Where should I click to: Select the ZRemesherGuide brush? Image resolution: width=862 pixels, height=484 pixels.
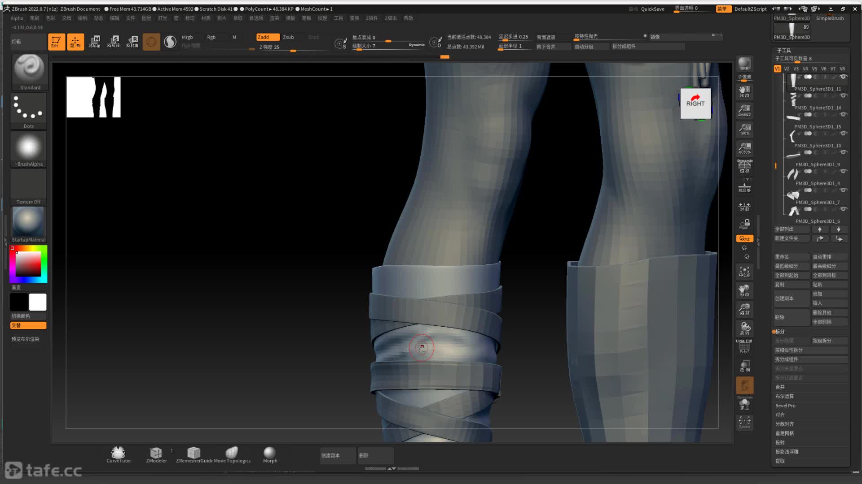coord(194,454)
